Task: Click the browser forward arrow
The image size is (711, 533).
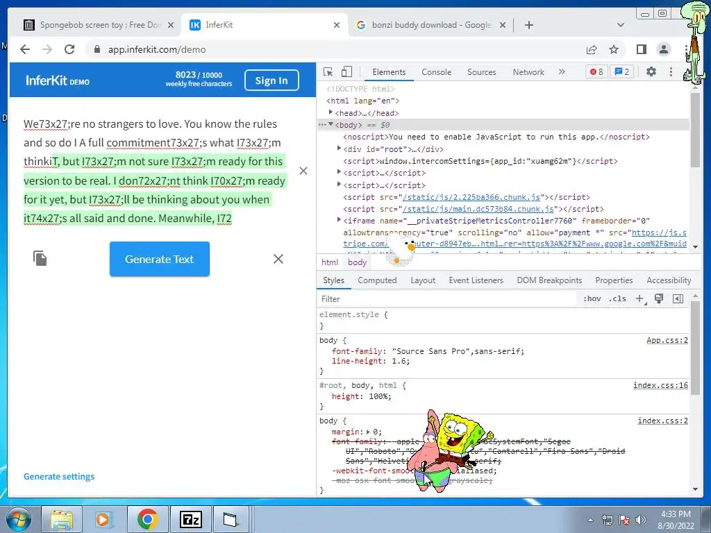Action: point(47,49)
